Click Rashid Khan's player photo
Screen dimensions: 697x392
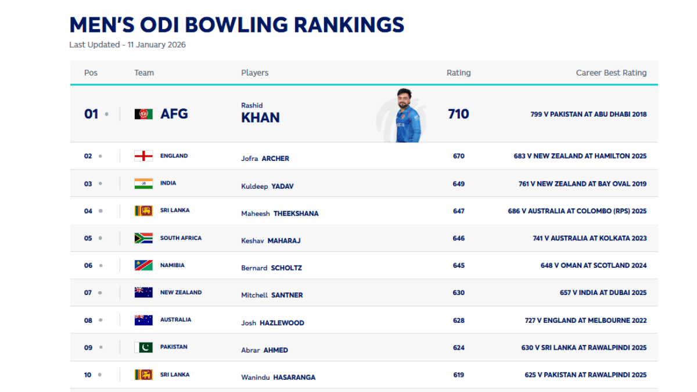coord(408,115)
